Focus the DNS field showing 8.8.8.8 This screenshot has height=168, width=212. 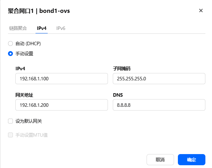159,105
